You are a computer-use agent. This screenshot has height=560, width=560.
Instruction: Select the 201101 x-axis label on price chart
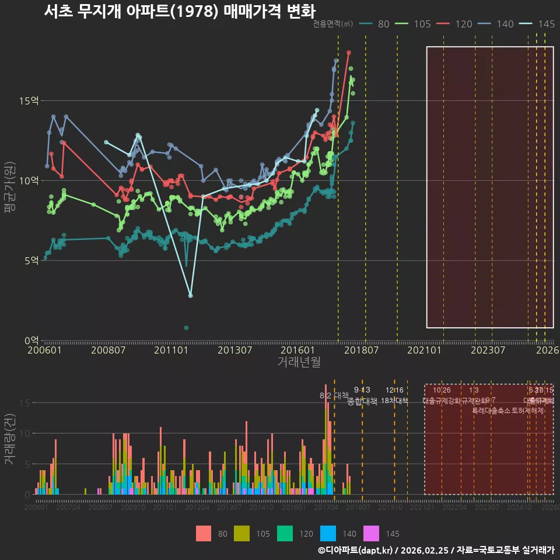coord(171,350)
